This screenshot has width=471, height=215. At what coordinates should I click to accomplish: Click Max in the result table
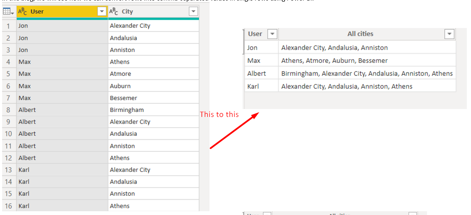[262, 61]
